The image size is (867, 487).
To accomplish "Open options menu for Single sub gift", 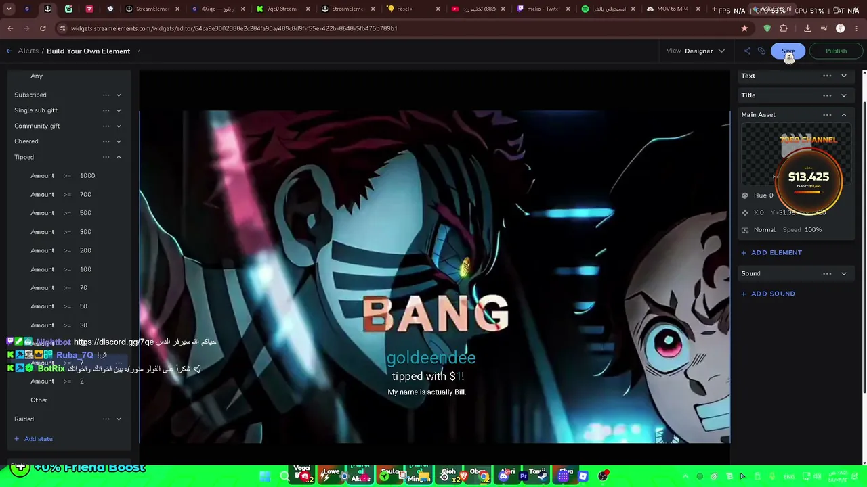I will click(106, 110).
